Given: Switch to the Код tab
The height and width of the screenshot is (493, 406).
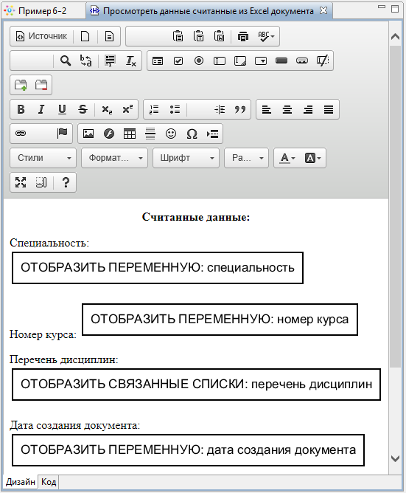Looking at the screenshot, I should pos(49,482).
